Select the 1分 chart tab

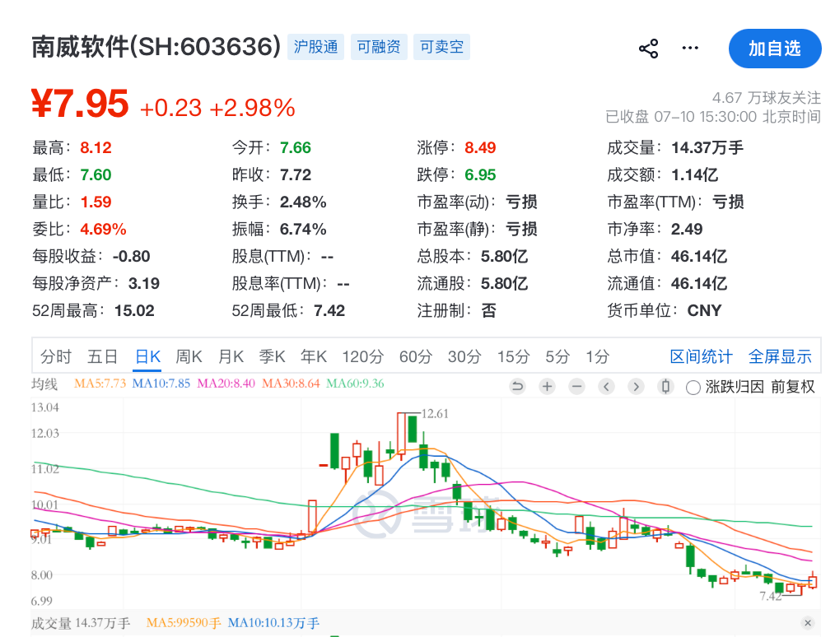pos(597,356)
